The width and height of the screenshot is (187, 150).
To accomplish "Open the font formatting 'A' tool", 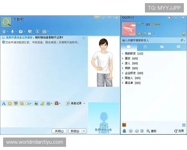I will pos(4,103).
